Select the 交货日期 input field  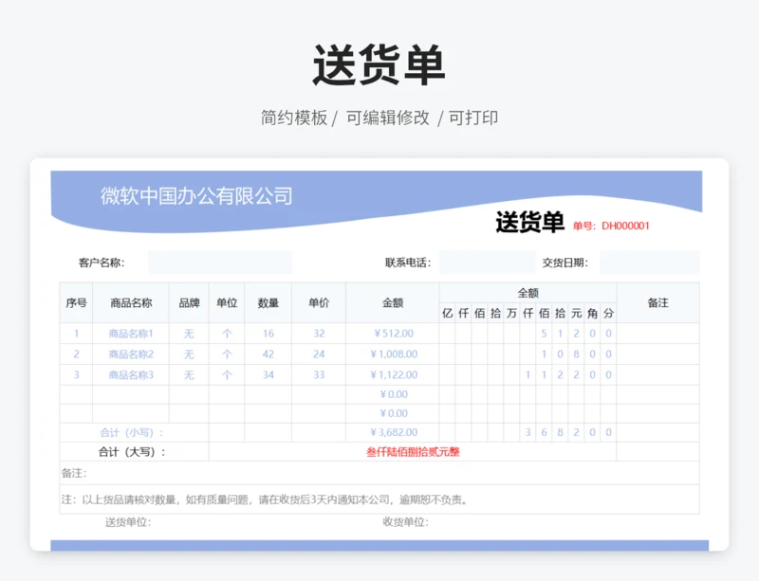(x=649, y=263)
